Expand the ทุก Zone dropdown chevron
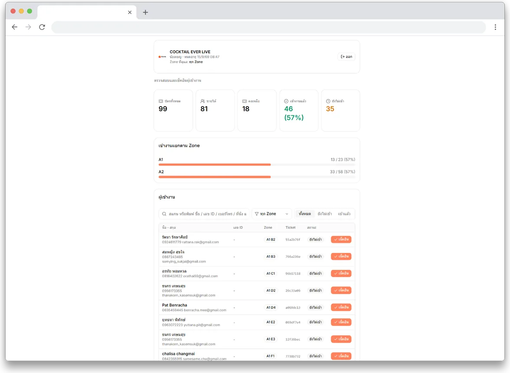Image resolution: width=510 pixels, height=373 pixels. pos(287,214)
